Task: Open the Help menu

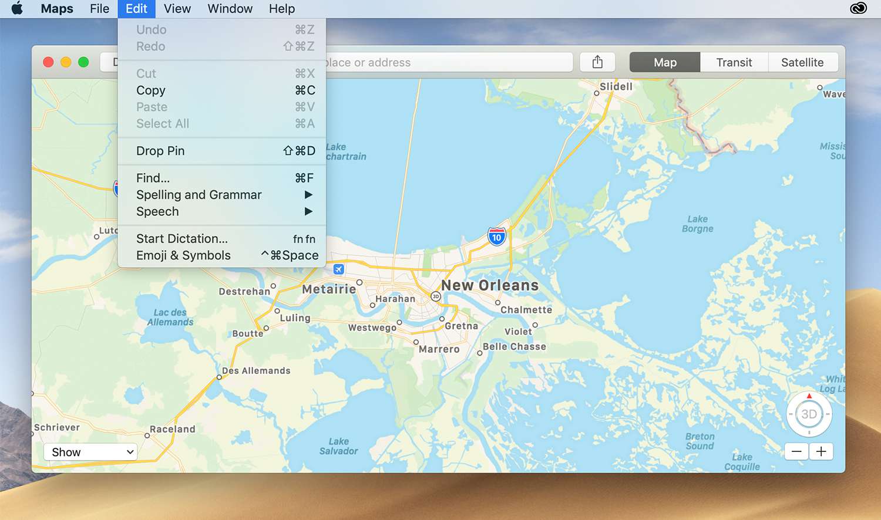Action: click(x=282, y=9)
